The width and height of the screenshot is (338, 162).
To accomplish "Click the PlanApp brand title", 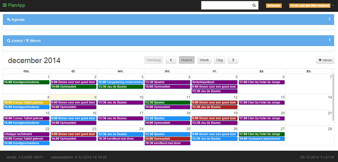I will 16,5.
